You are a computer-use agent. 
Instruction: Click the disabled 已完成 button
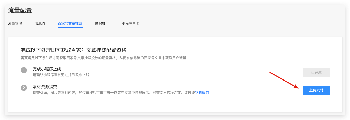coord(316,72)
